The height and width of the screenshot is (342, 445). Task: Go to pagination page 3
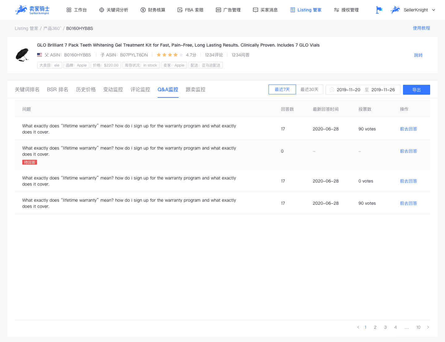click(x=385, y=327)
